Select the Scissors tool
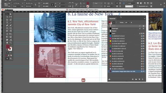This screenshot has height=93, width=166. point(7,34)
